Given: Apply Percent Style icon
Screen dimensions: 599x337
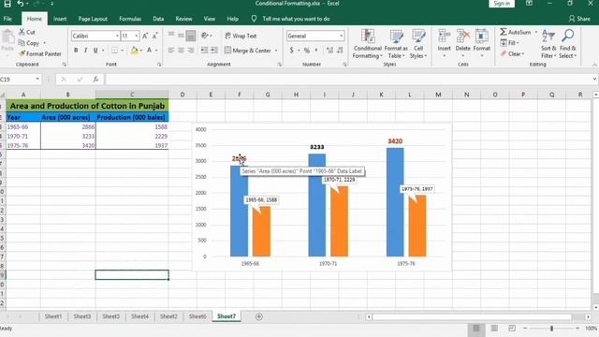Looking at the screenshot, I should (307, 51).
